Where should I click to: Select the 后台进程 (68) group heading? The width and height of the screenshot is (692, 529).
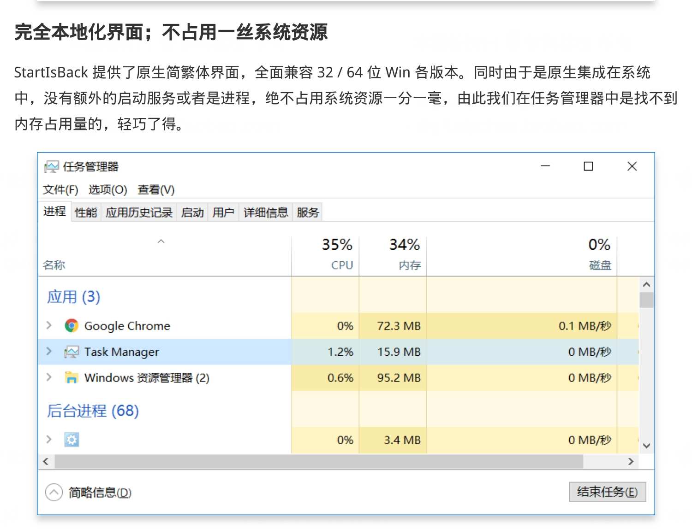[x=93, y=411]
